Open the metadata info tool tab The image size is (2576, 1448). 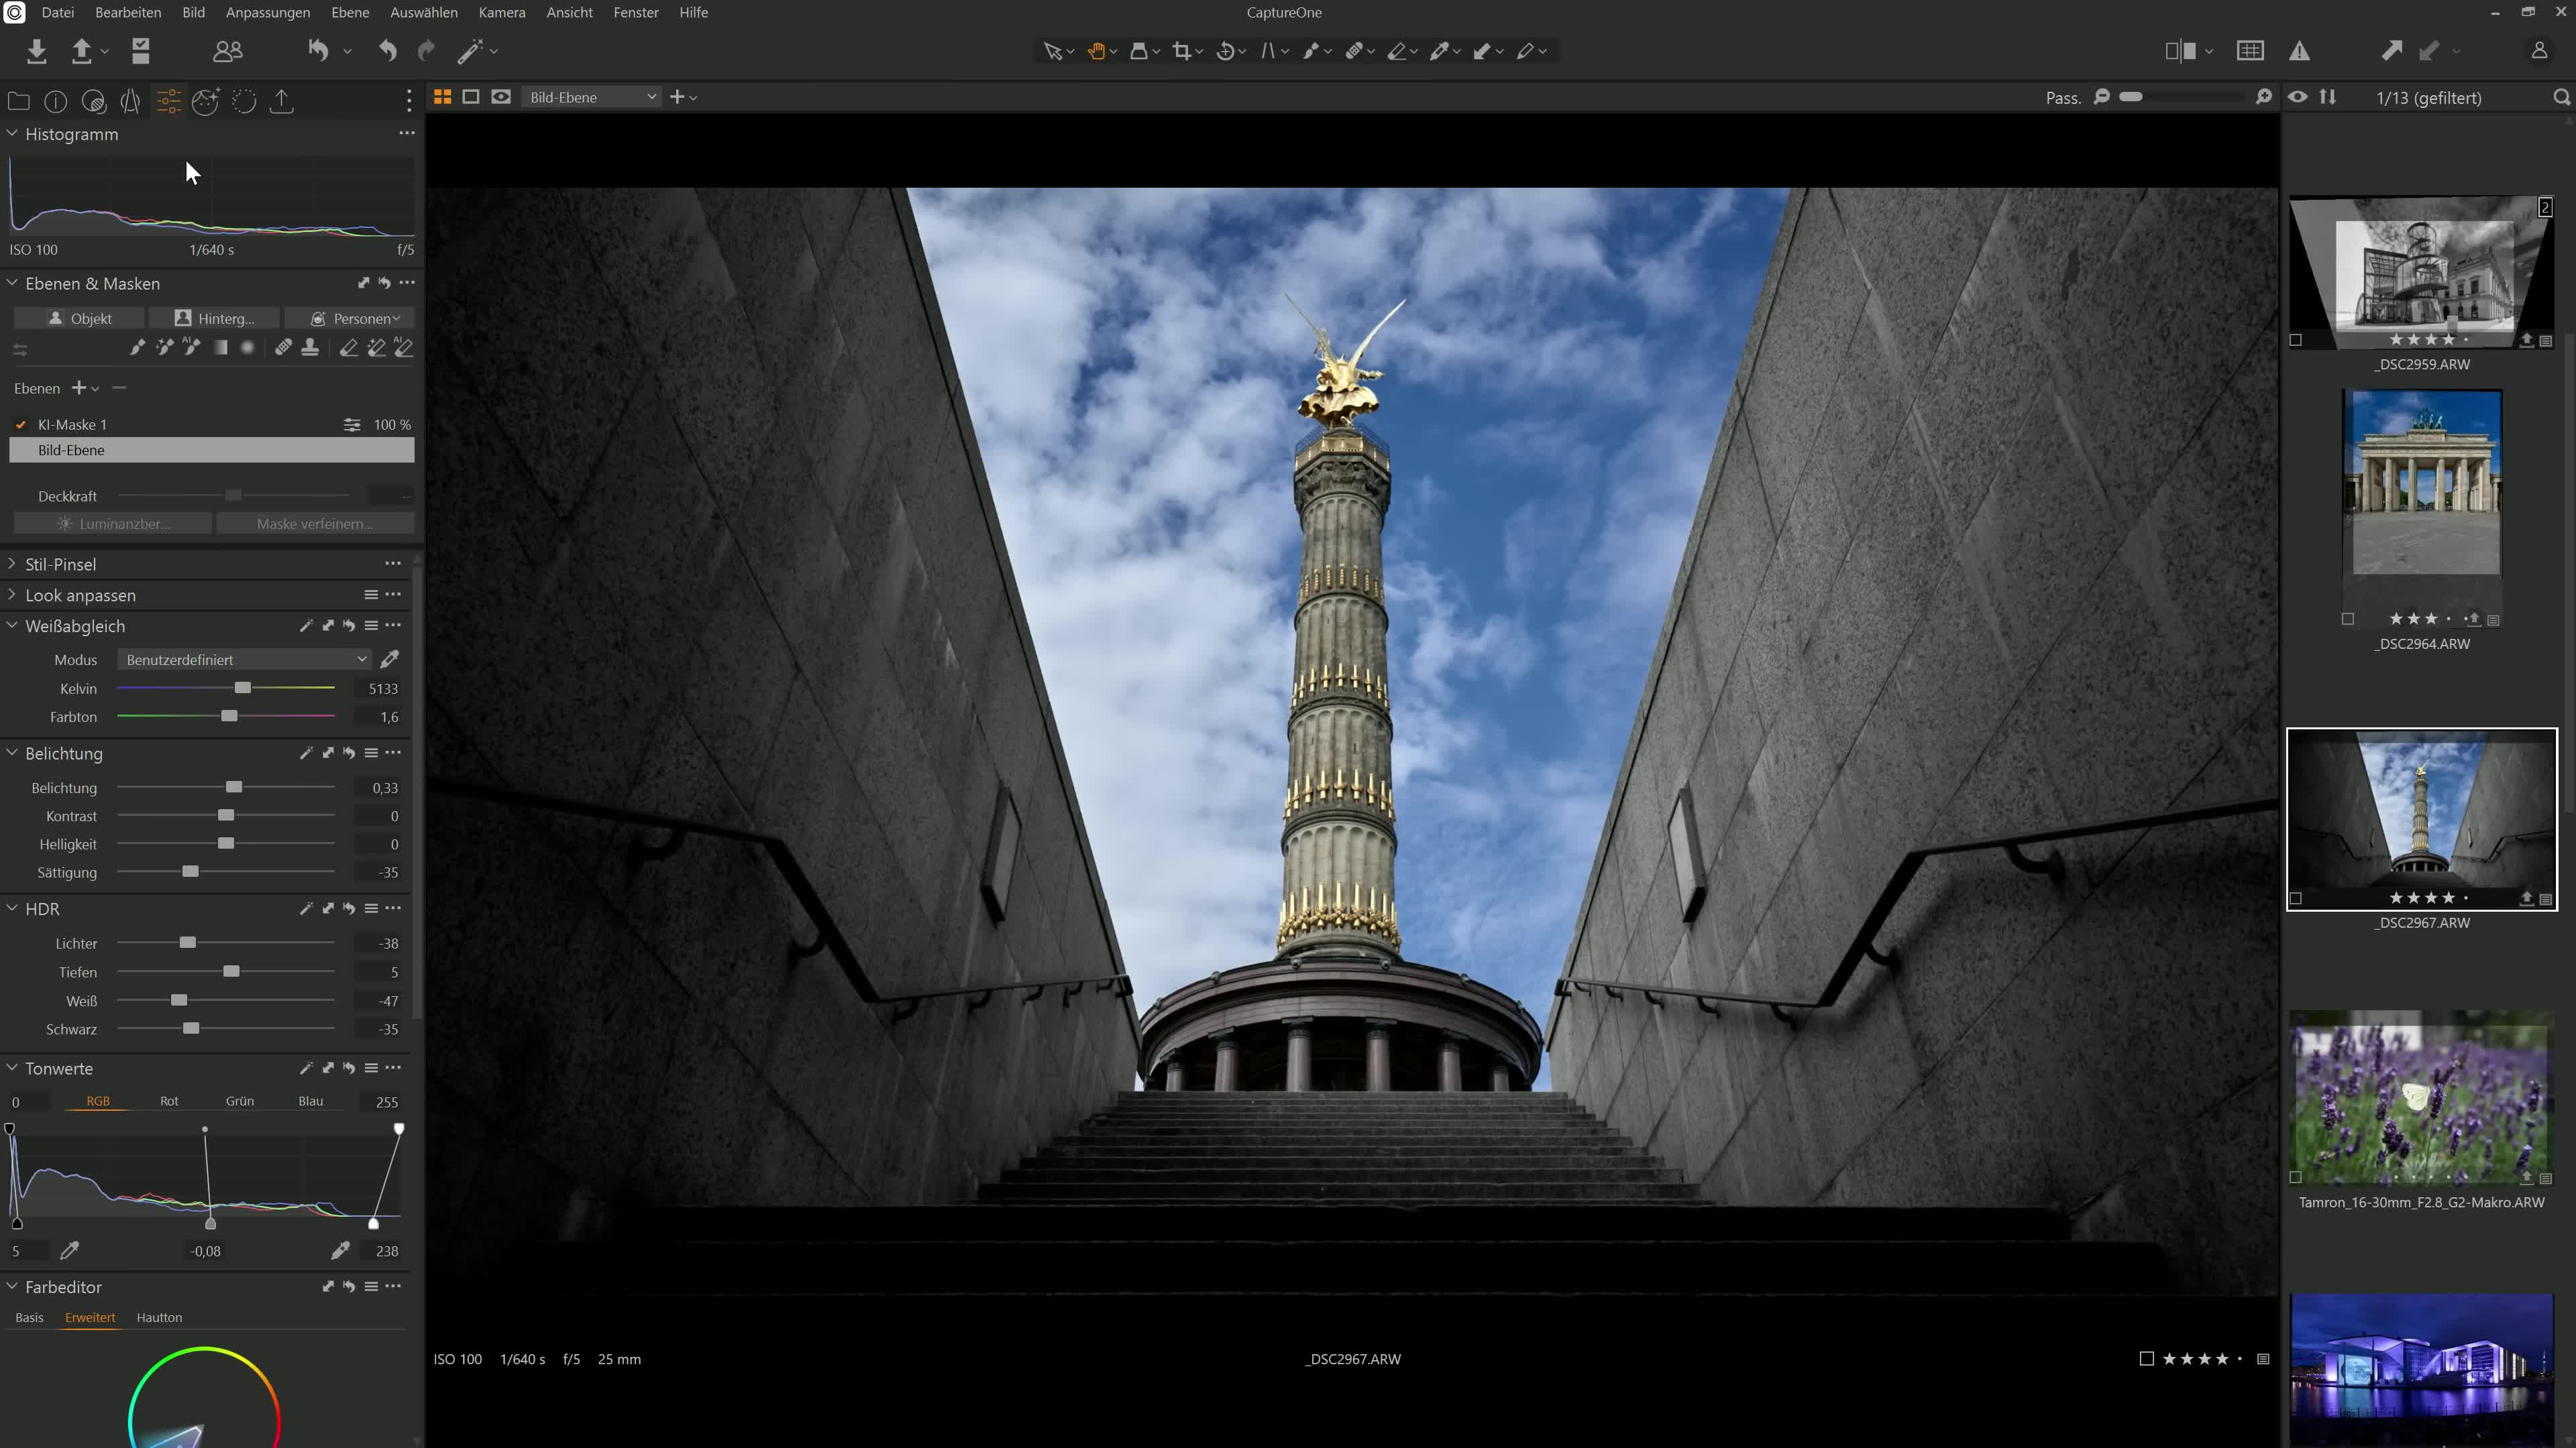point(56,101)
